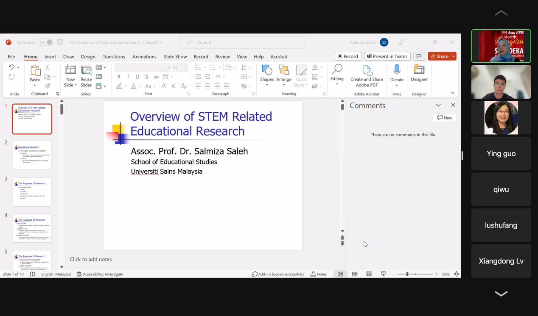Toggle the AutoSave switch

click(x=45, y=42)
